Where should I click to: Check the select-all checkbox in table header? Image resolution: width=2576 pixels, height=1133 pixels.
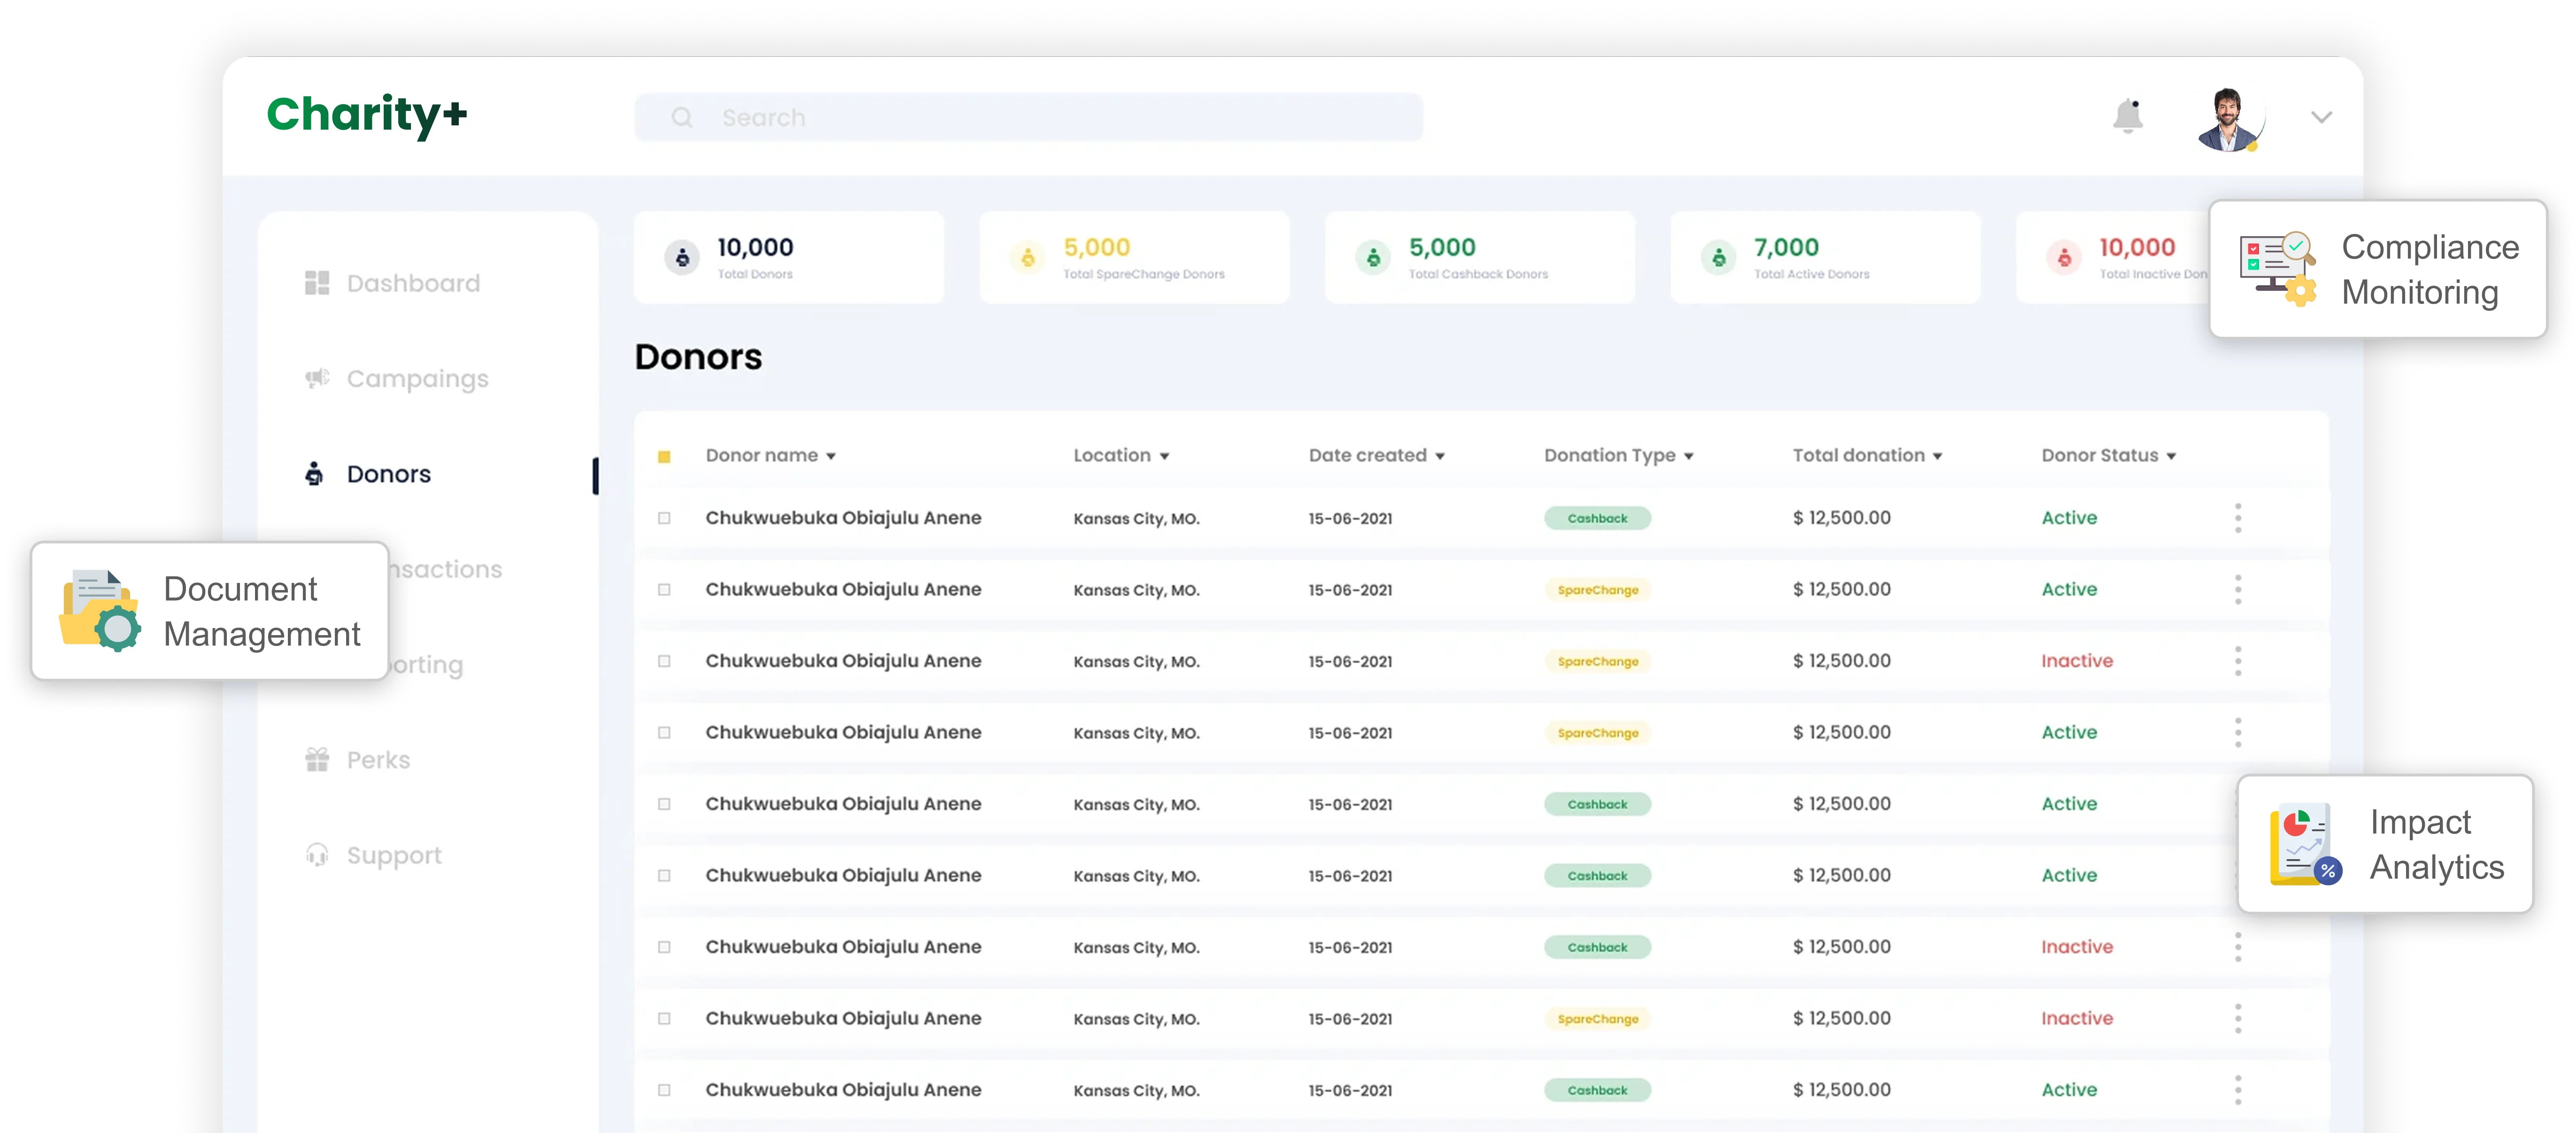click(665, 456)
